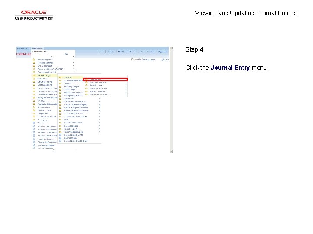Click the Close Ledgers folder icon
313x234 pixels.
pyautogui.click(x=60, y=90)
